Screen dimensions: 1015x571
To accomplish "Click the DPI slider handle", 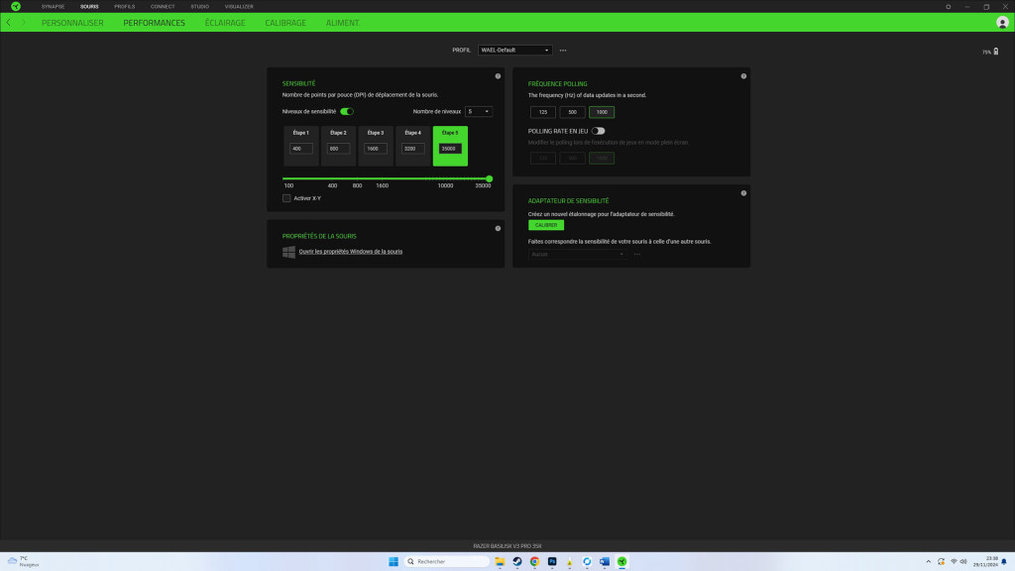I will [490, 178].
